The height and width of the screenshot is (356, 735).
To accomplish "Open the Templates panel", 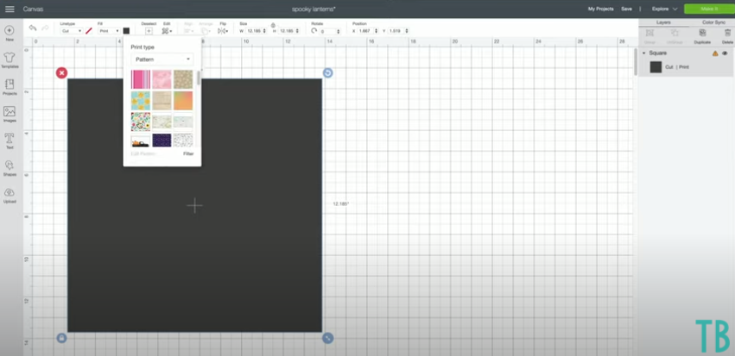I will tap(10, 59).
